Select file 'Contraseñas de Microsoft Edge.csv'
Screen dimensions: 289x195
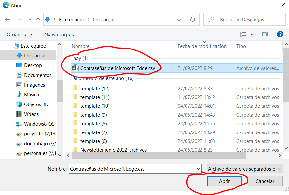coord(117,68)
